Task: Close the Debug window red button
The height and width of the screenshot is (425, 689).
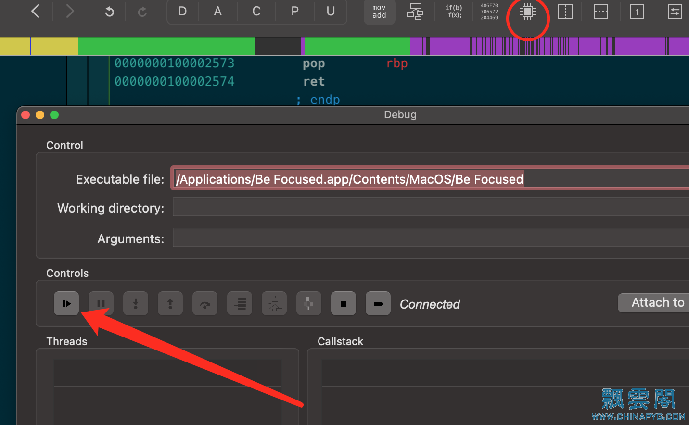Action: (26, 114)
